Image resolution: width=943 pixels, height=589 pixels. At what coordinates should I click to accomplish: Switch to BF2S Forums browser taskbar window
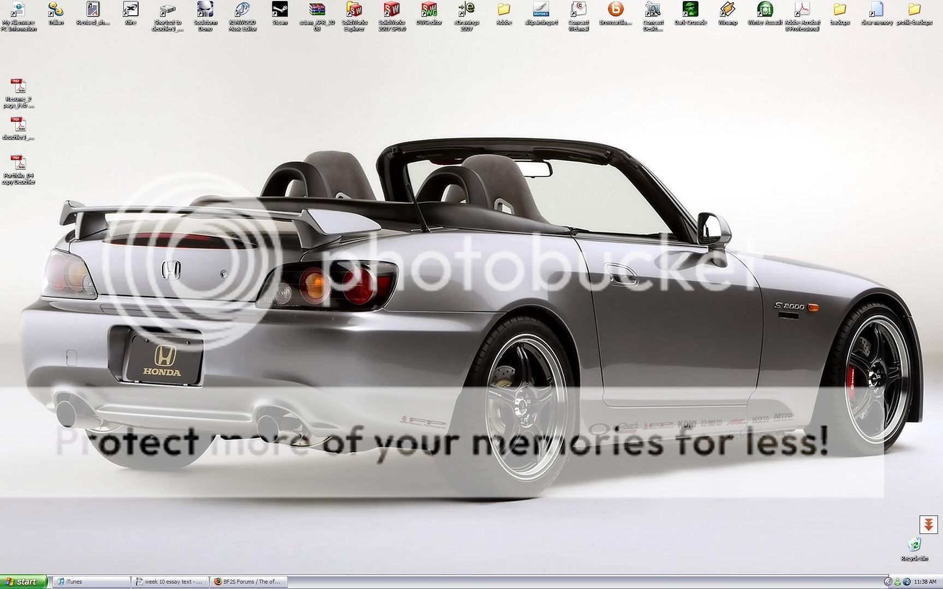[249, 582]
